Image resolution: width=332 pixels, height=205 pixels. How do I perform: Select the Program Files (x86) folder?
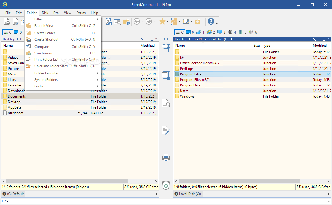point(252,80)
